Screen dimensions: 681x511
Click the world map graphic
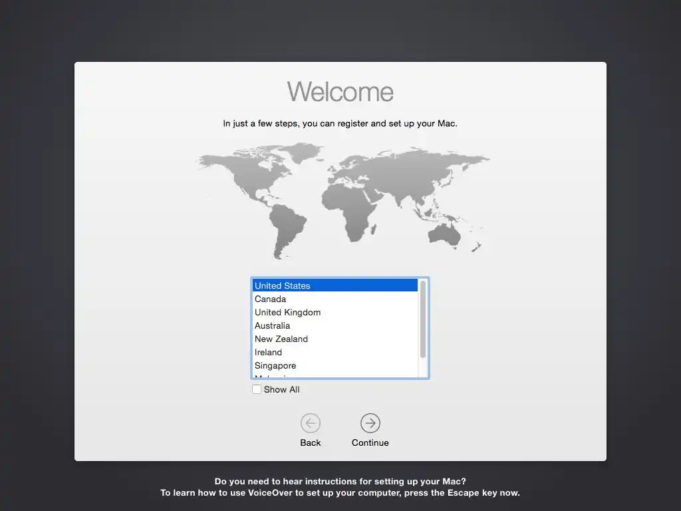[342, 201]
